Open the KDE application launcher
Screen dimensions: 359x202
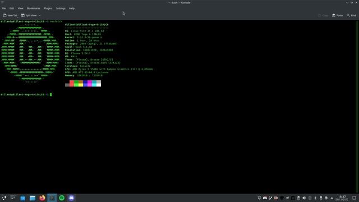[x=4, y=198]
